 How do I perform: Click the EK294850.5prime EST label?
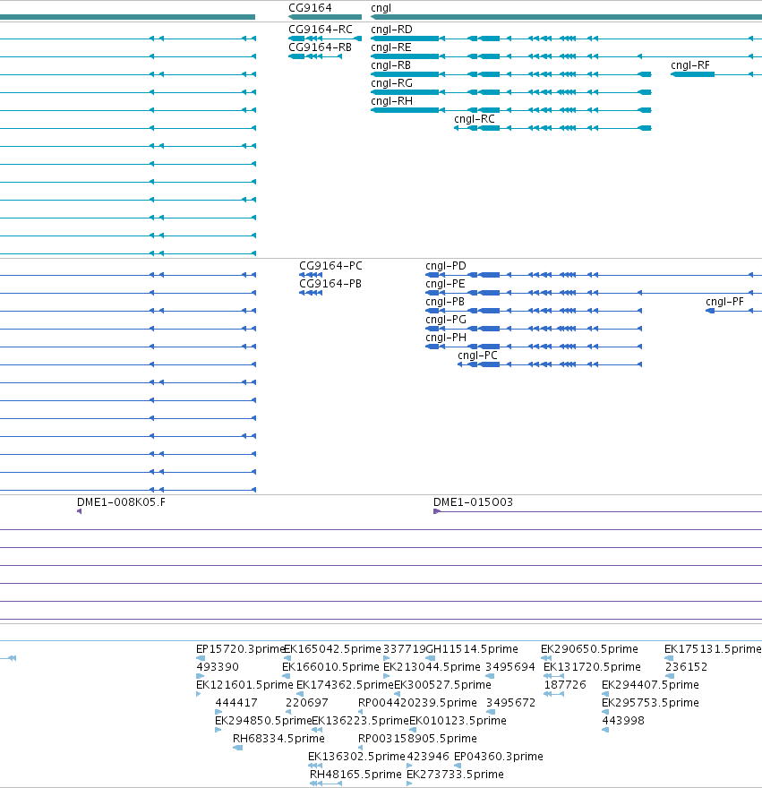pyautogui.click(x=264, y=721)
